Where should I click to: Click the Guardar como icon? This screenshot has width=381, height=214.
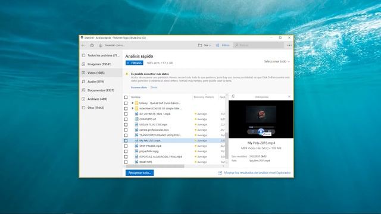pos(101,45)
